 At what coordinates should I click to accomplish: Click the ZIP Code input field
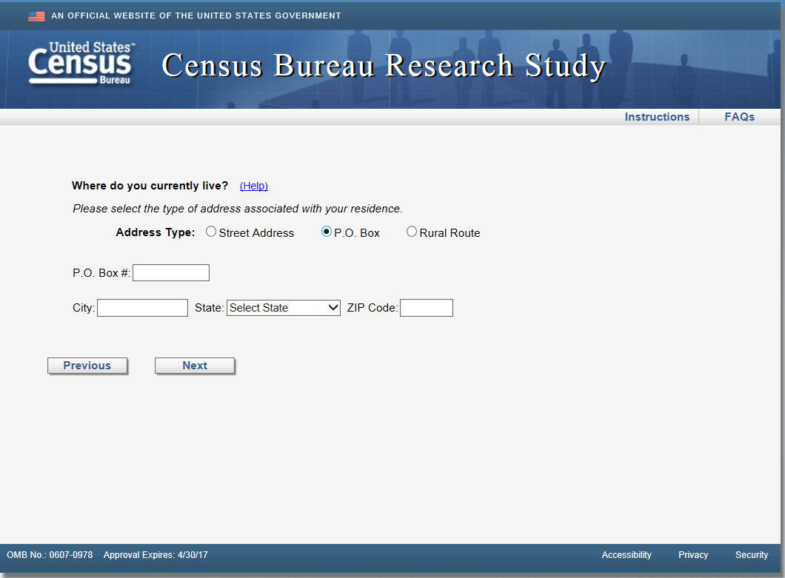(x=427, y=308)
